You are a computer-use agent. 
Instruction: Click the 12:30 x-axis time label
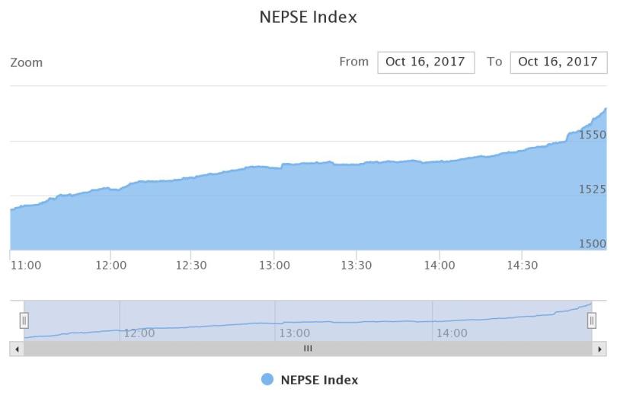pos(191,266)
